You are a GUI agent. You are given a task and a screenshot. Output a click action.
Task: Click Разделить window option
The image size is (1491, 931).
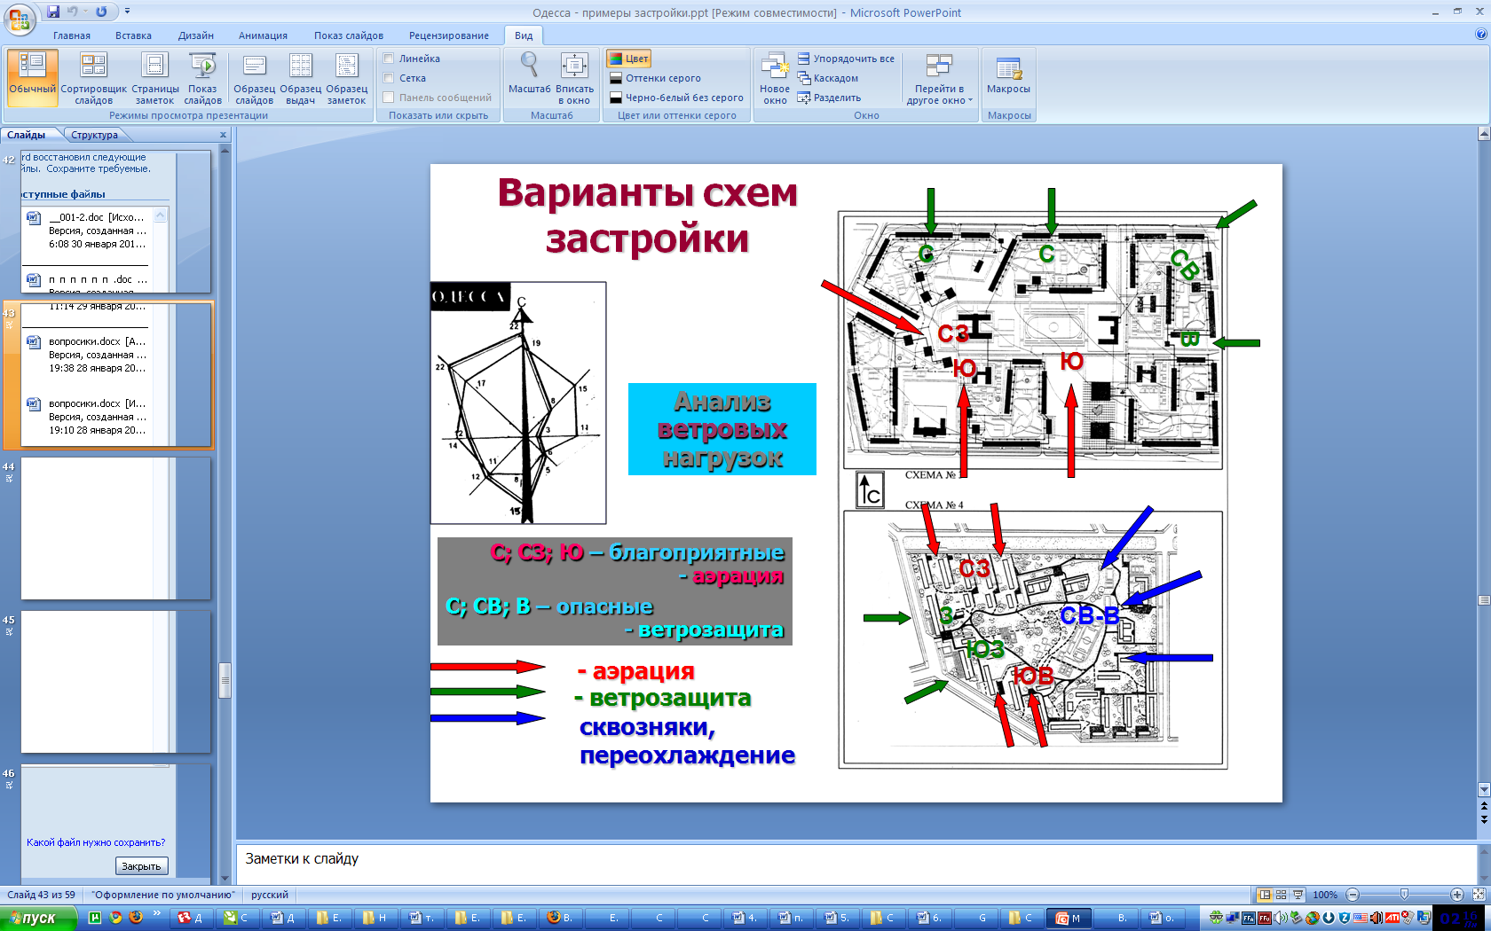829,98
